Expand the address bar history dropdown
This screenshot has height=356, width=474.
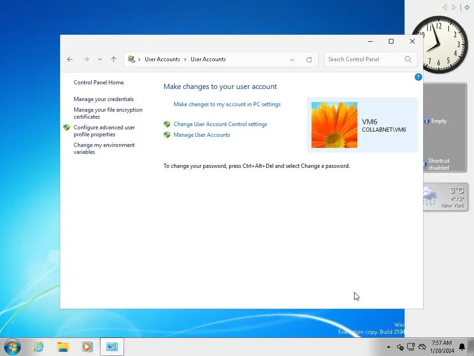[292, 60]
